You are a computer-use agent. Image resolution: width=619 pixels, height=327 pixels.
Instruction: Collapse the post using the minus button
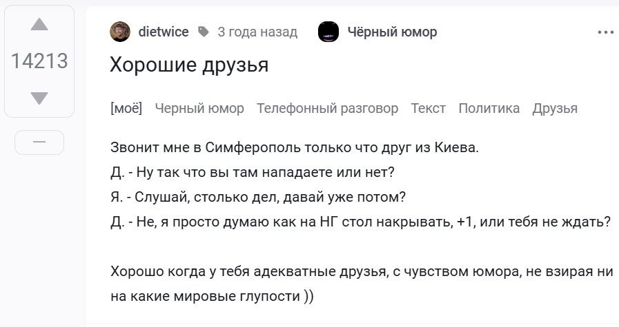39,142
